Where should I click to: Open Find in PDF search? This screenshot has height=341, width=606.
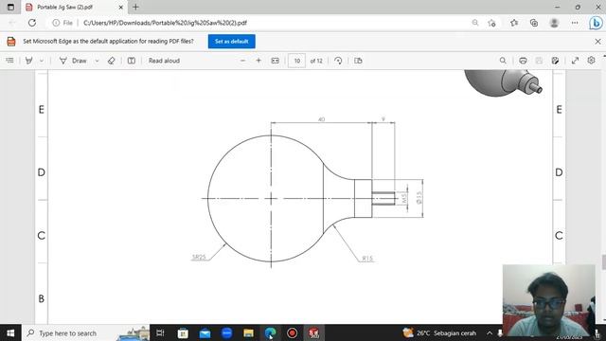(x=503, y=61)
